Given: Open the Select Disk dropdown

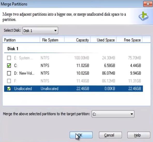Looking at the screenshot, I should pos(40,31).
